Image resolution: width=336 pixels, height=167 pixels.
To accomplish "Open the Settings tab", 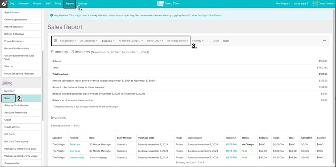I will click(x=83, y=4).
